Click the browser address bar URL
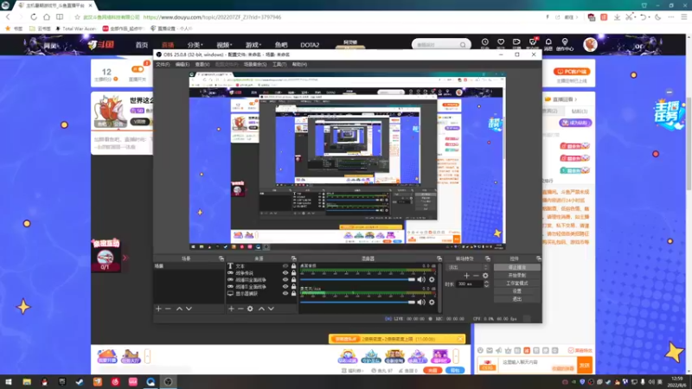This screenshot has height=389, width=692. pos(212,17)
